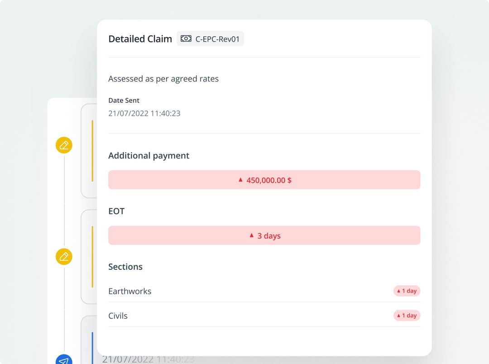Click the second yellow pencil icon on timeline
The height and width of the screenshot is (364, 489).
click(64, 256)
